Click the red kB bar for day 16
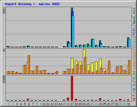Image resolution: width=137 pixels, height=107 pixels. click(68, 99)
